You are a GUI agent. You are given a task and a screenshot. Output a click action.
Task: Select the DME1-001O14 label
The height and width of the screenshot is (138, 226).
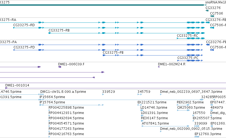pyautogui.click(x=17, y=85)
